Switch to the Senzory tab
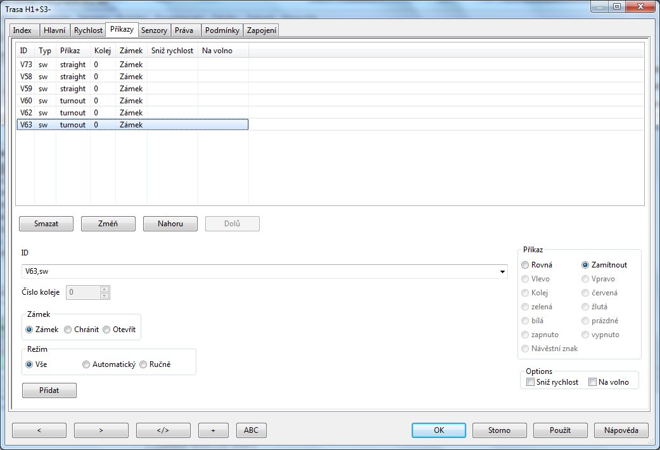This screenshot has height=450, width=660. click(x=155, y=30)
